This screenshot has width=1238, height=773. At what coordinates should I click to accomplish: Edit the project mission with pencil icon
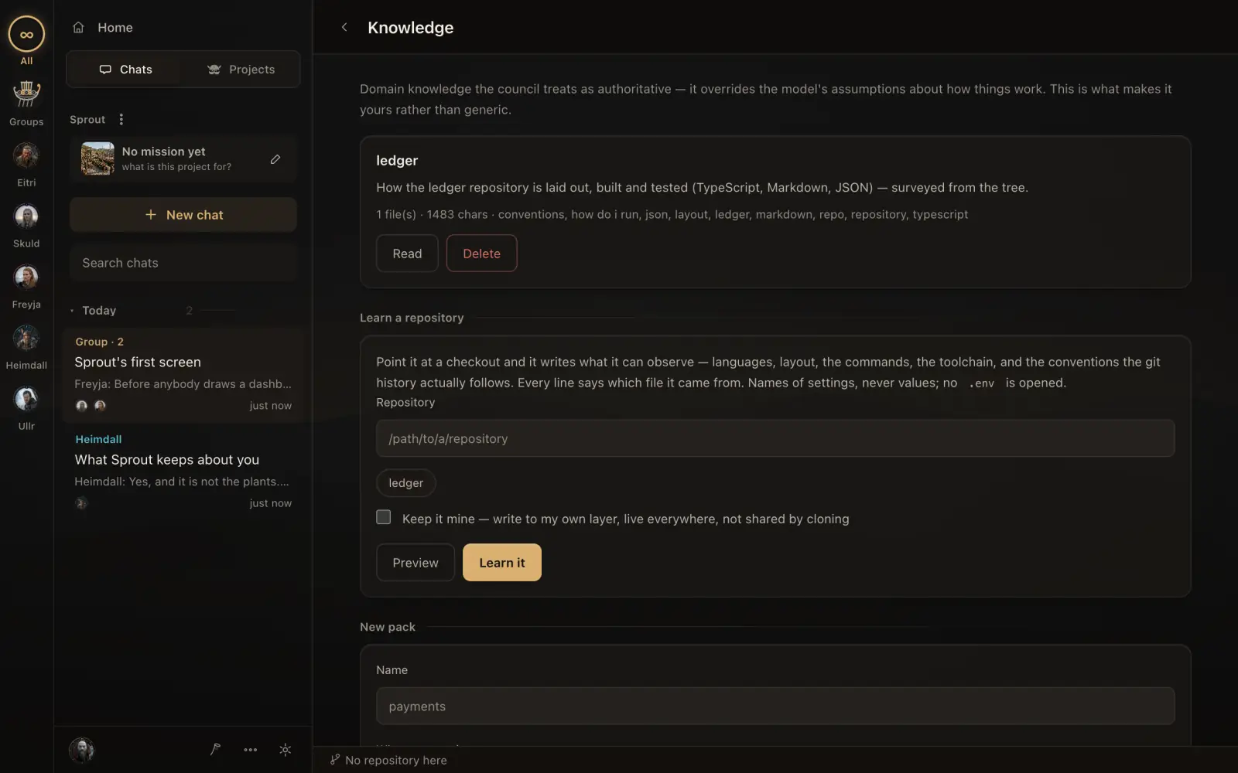click(275, 159)
